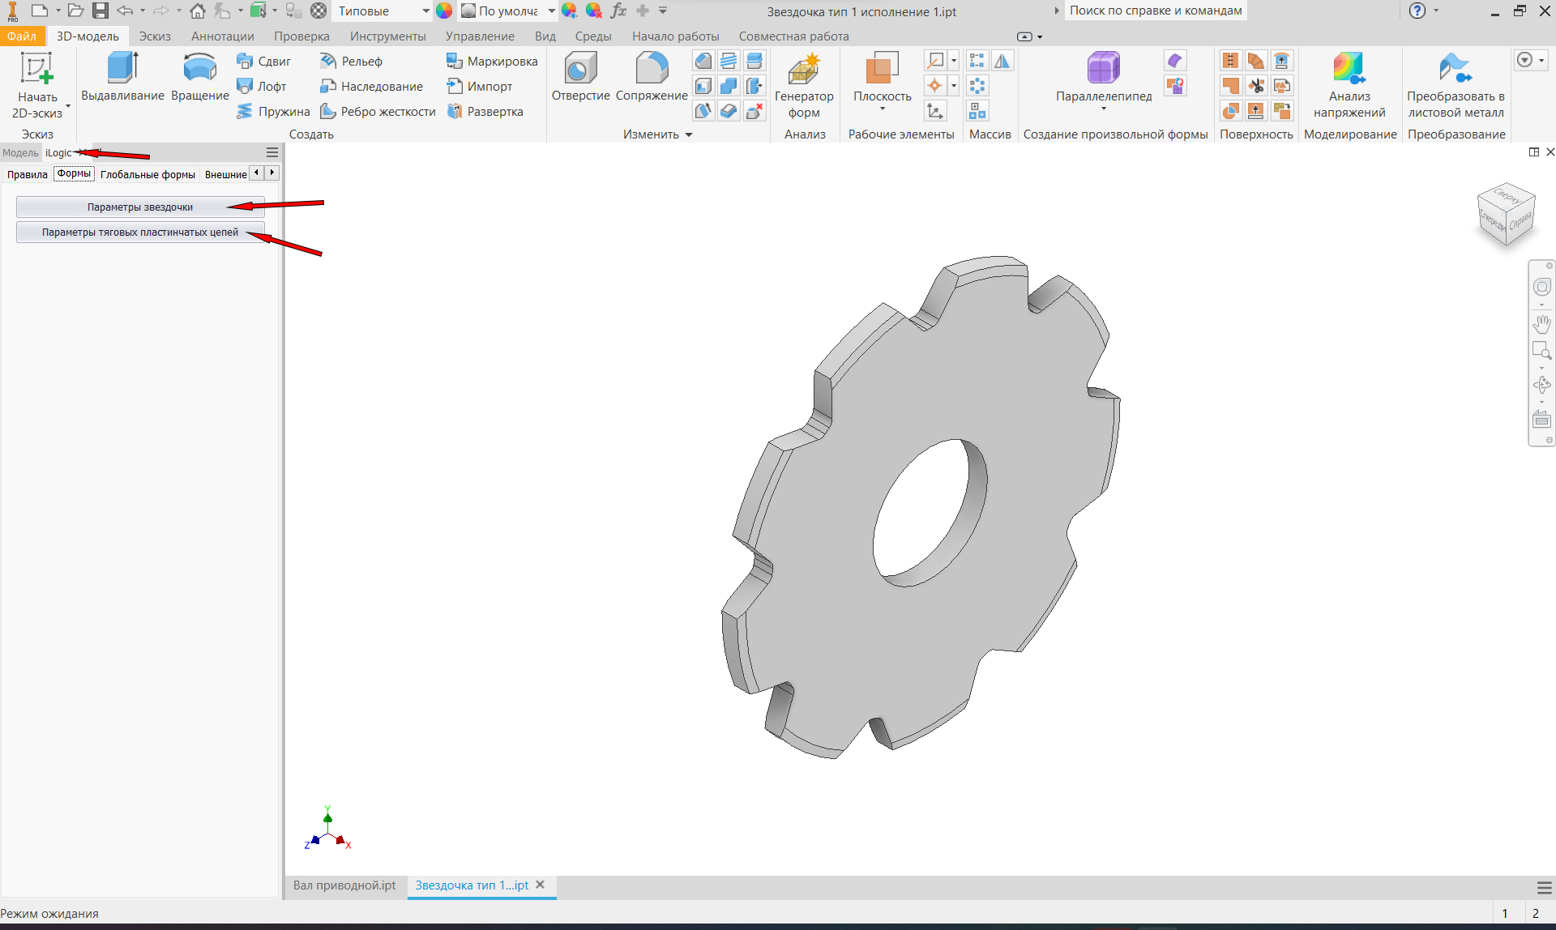Select the Pan hand tool in navigation bar
Image resolution: width=1556 pixels, height=930 pixels.
(x=1541, y=324)
